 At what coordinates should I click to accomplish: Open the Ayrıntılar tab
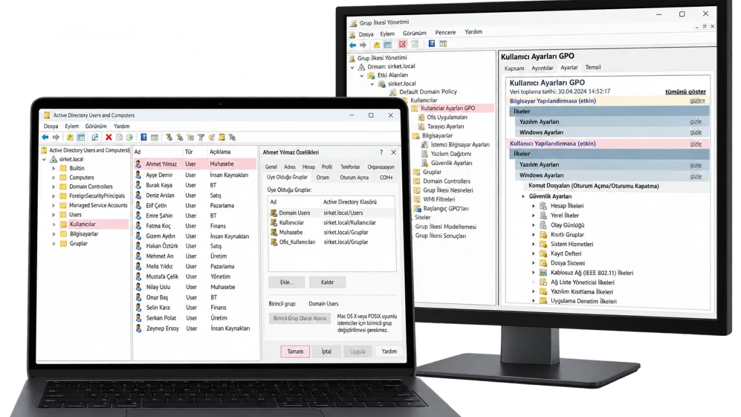(x=542, y=68)
